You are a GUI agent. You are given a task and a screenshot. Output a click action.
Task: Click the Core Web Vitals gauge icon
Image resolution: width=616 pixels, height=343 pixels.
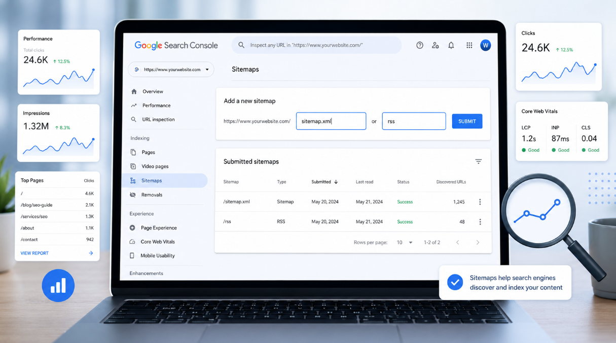[x=132, y=242]
